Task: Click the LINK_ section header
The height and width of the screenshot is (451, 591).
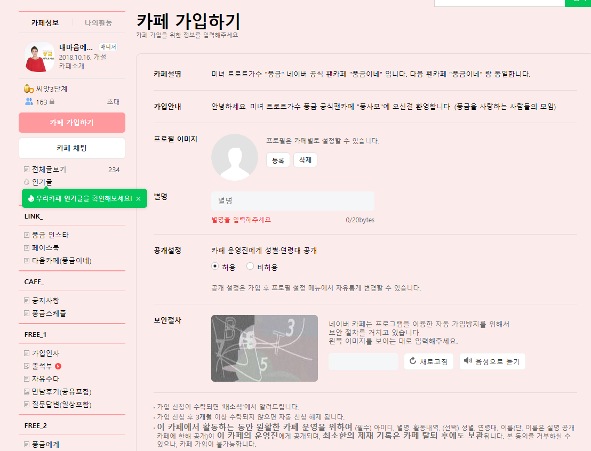Action: coord(34,216)
